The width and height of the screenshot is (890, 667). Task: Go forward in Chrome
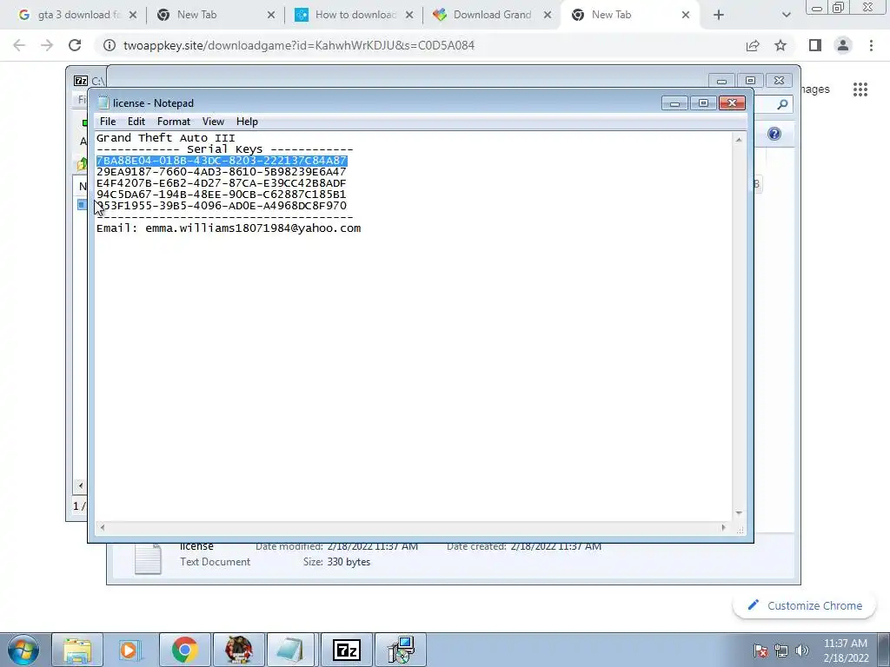coord(47,45)
